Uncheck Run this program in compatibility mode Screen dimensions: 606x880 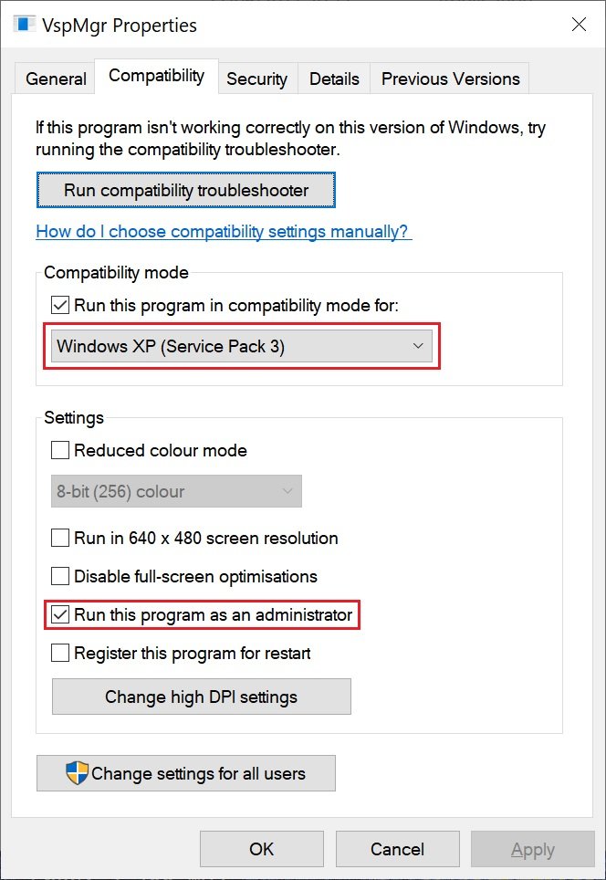click(x=60, y=305)
